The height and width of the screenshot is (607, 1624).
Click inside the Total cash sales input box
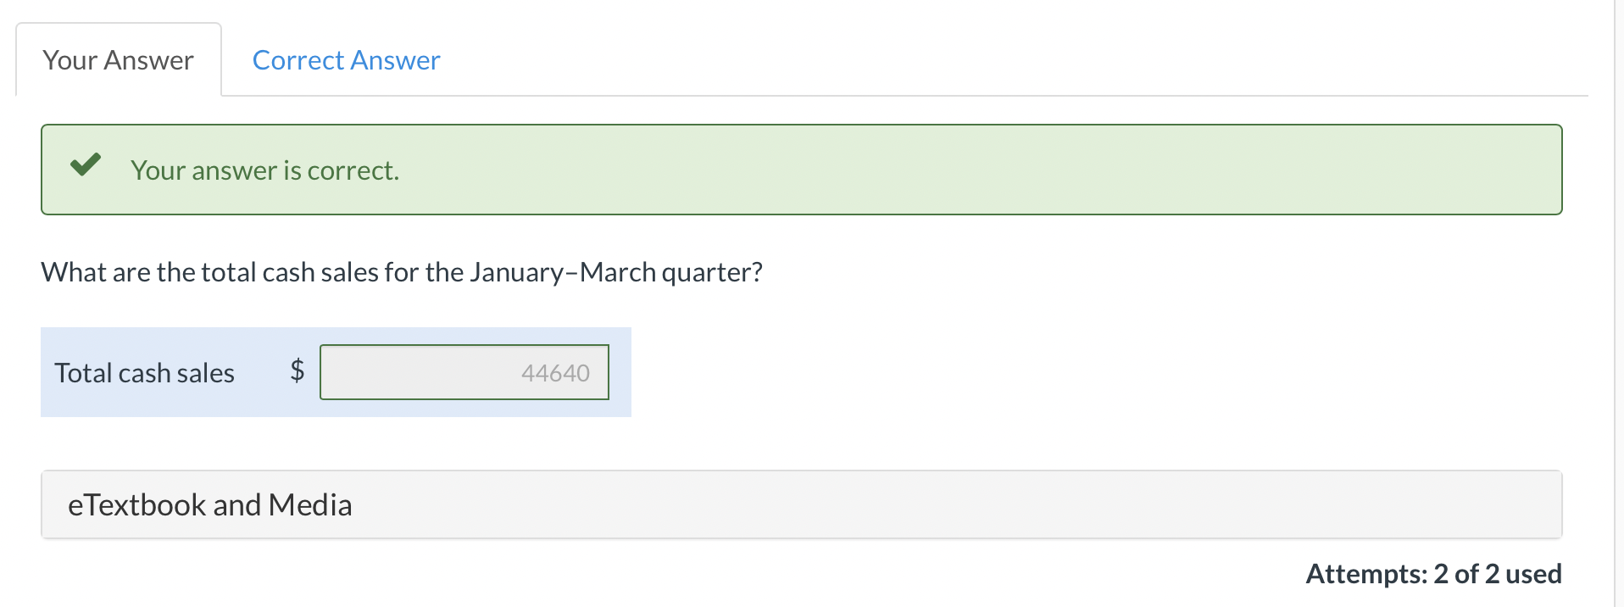[464, 371]
